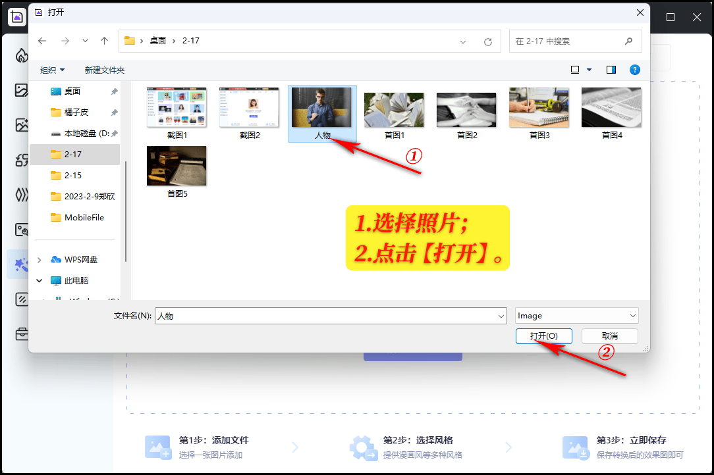The image size is (714, 475).
Task: Click the navigation pane scrollbar
Action: pos(125,212)
